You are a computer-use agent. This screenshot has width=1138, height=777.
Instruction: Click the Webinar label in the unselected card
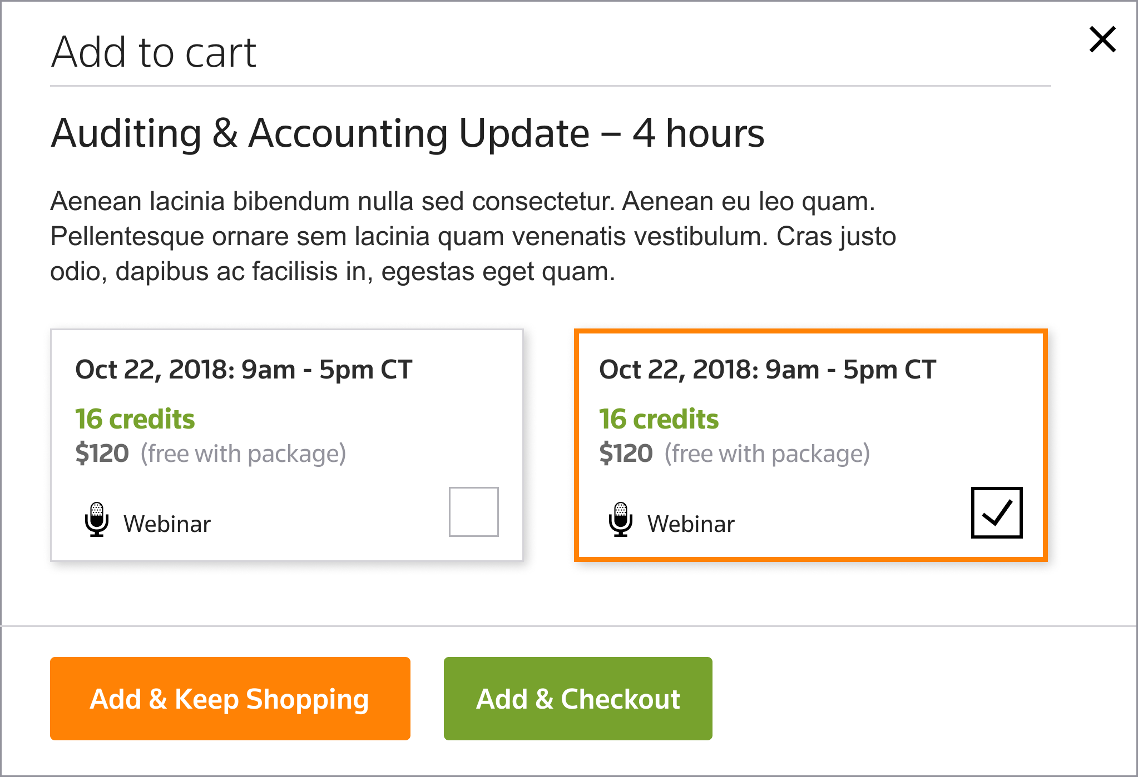pyautogui.click(x=167, y=524)
